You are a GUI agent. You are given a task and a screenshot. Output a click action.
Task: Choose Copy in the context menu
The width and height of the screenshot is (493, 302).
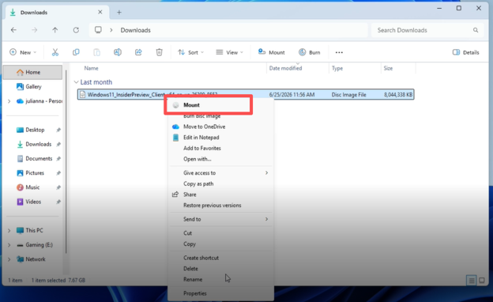pyautogui.click(x=220, y=243)
